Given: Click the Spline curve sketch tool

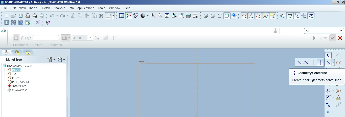Looking at the screenshot, I should (x=328, y=105).
